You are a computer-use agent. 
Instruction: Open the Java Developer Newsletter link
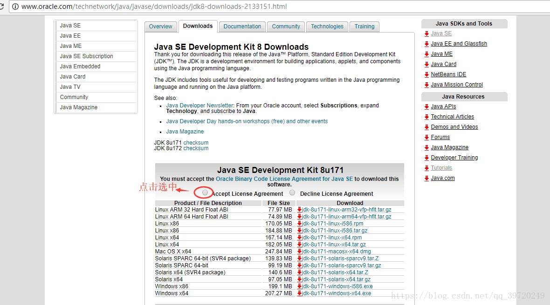199,106
